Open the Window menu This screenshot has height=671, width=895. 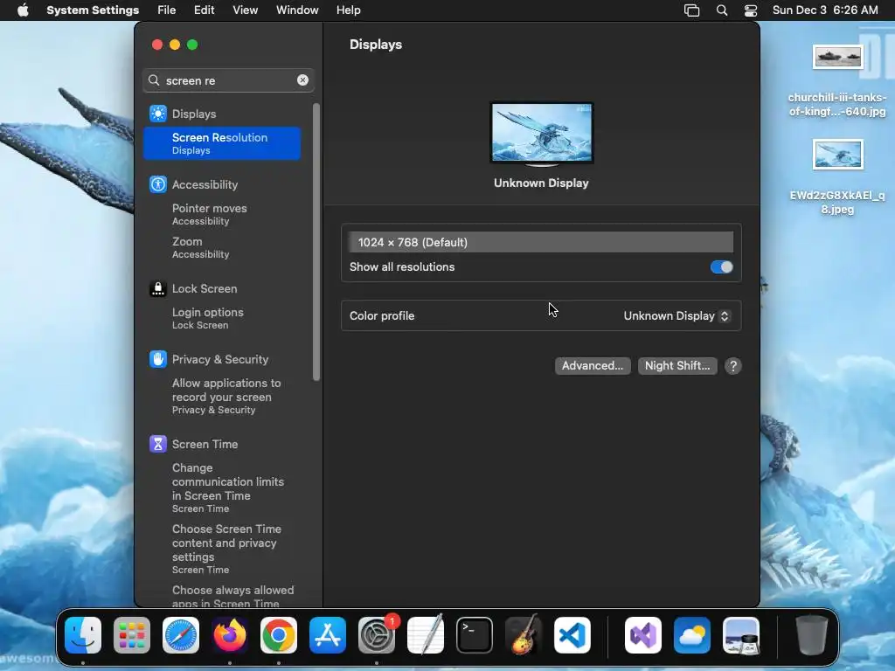point(297,10)
